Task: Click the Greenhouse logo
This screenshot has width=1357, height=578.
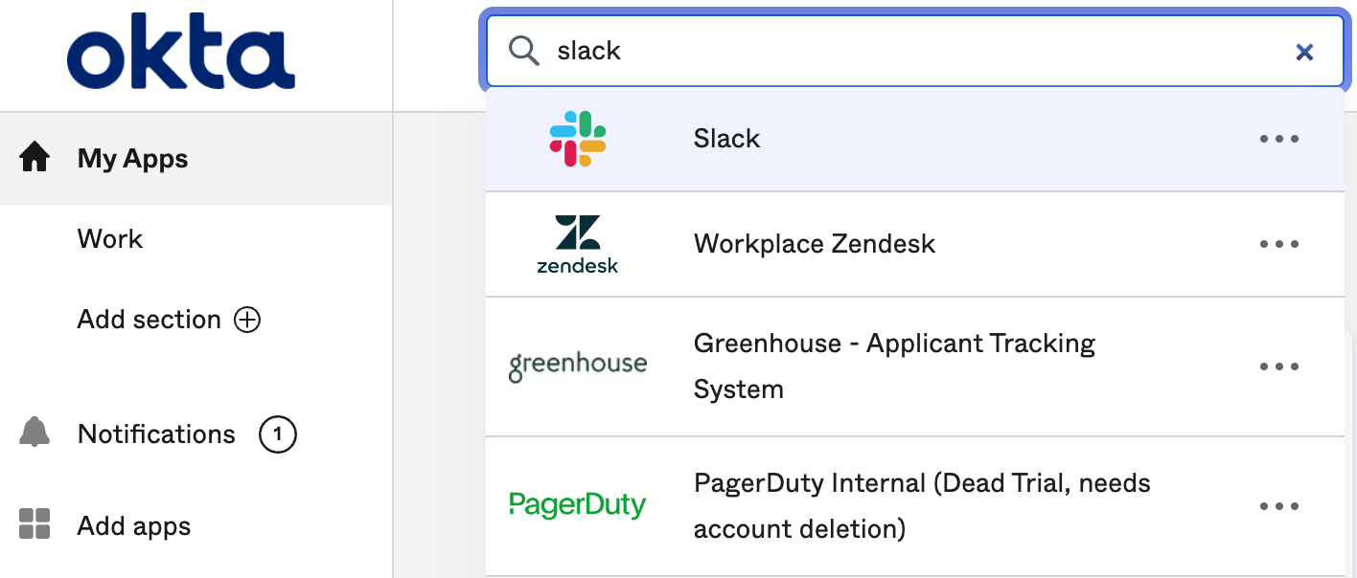Action: (578, 366)
